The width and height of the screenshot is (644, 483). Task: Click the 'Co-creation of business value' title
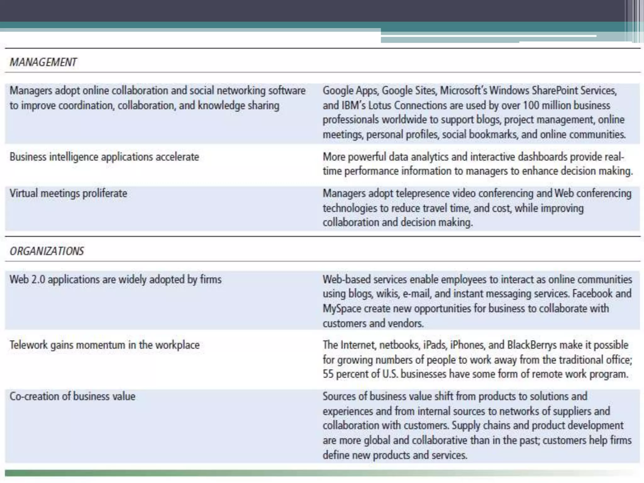[x=72, y=396]
